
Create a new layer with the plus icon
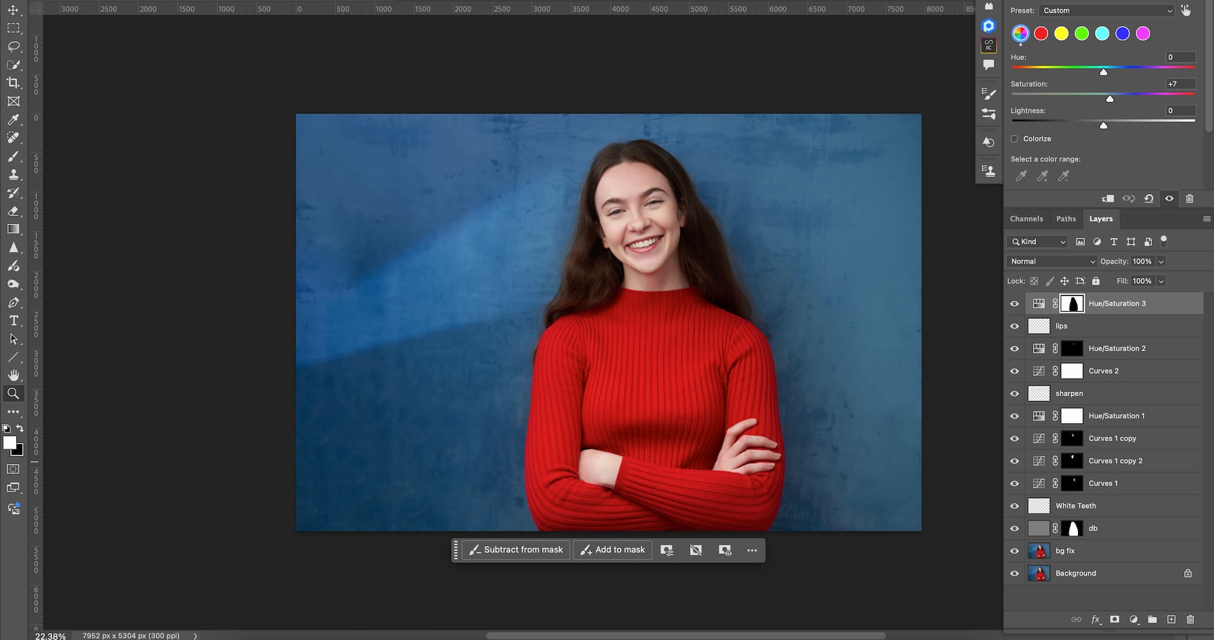click(1172, 619)
